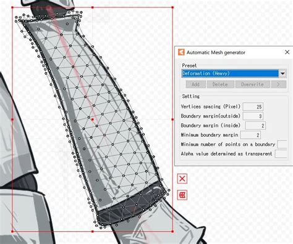
Task: Click the Overwrite preset button
Action: (252, 84)
